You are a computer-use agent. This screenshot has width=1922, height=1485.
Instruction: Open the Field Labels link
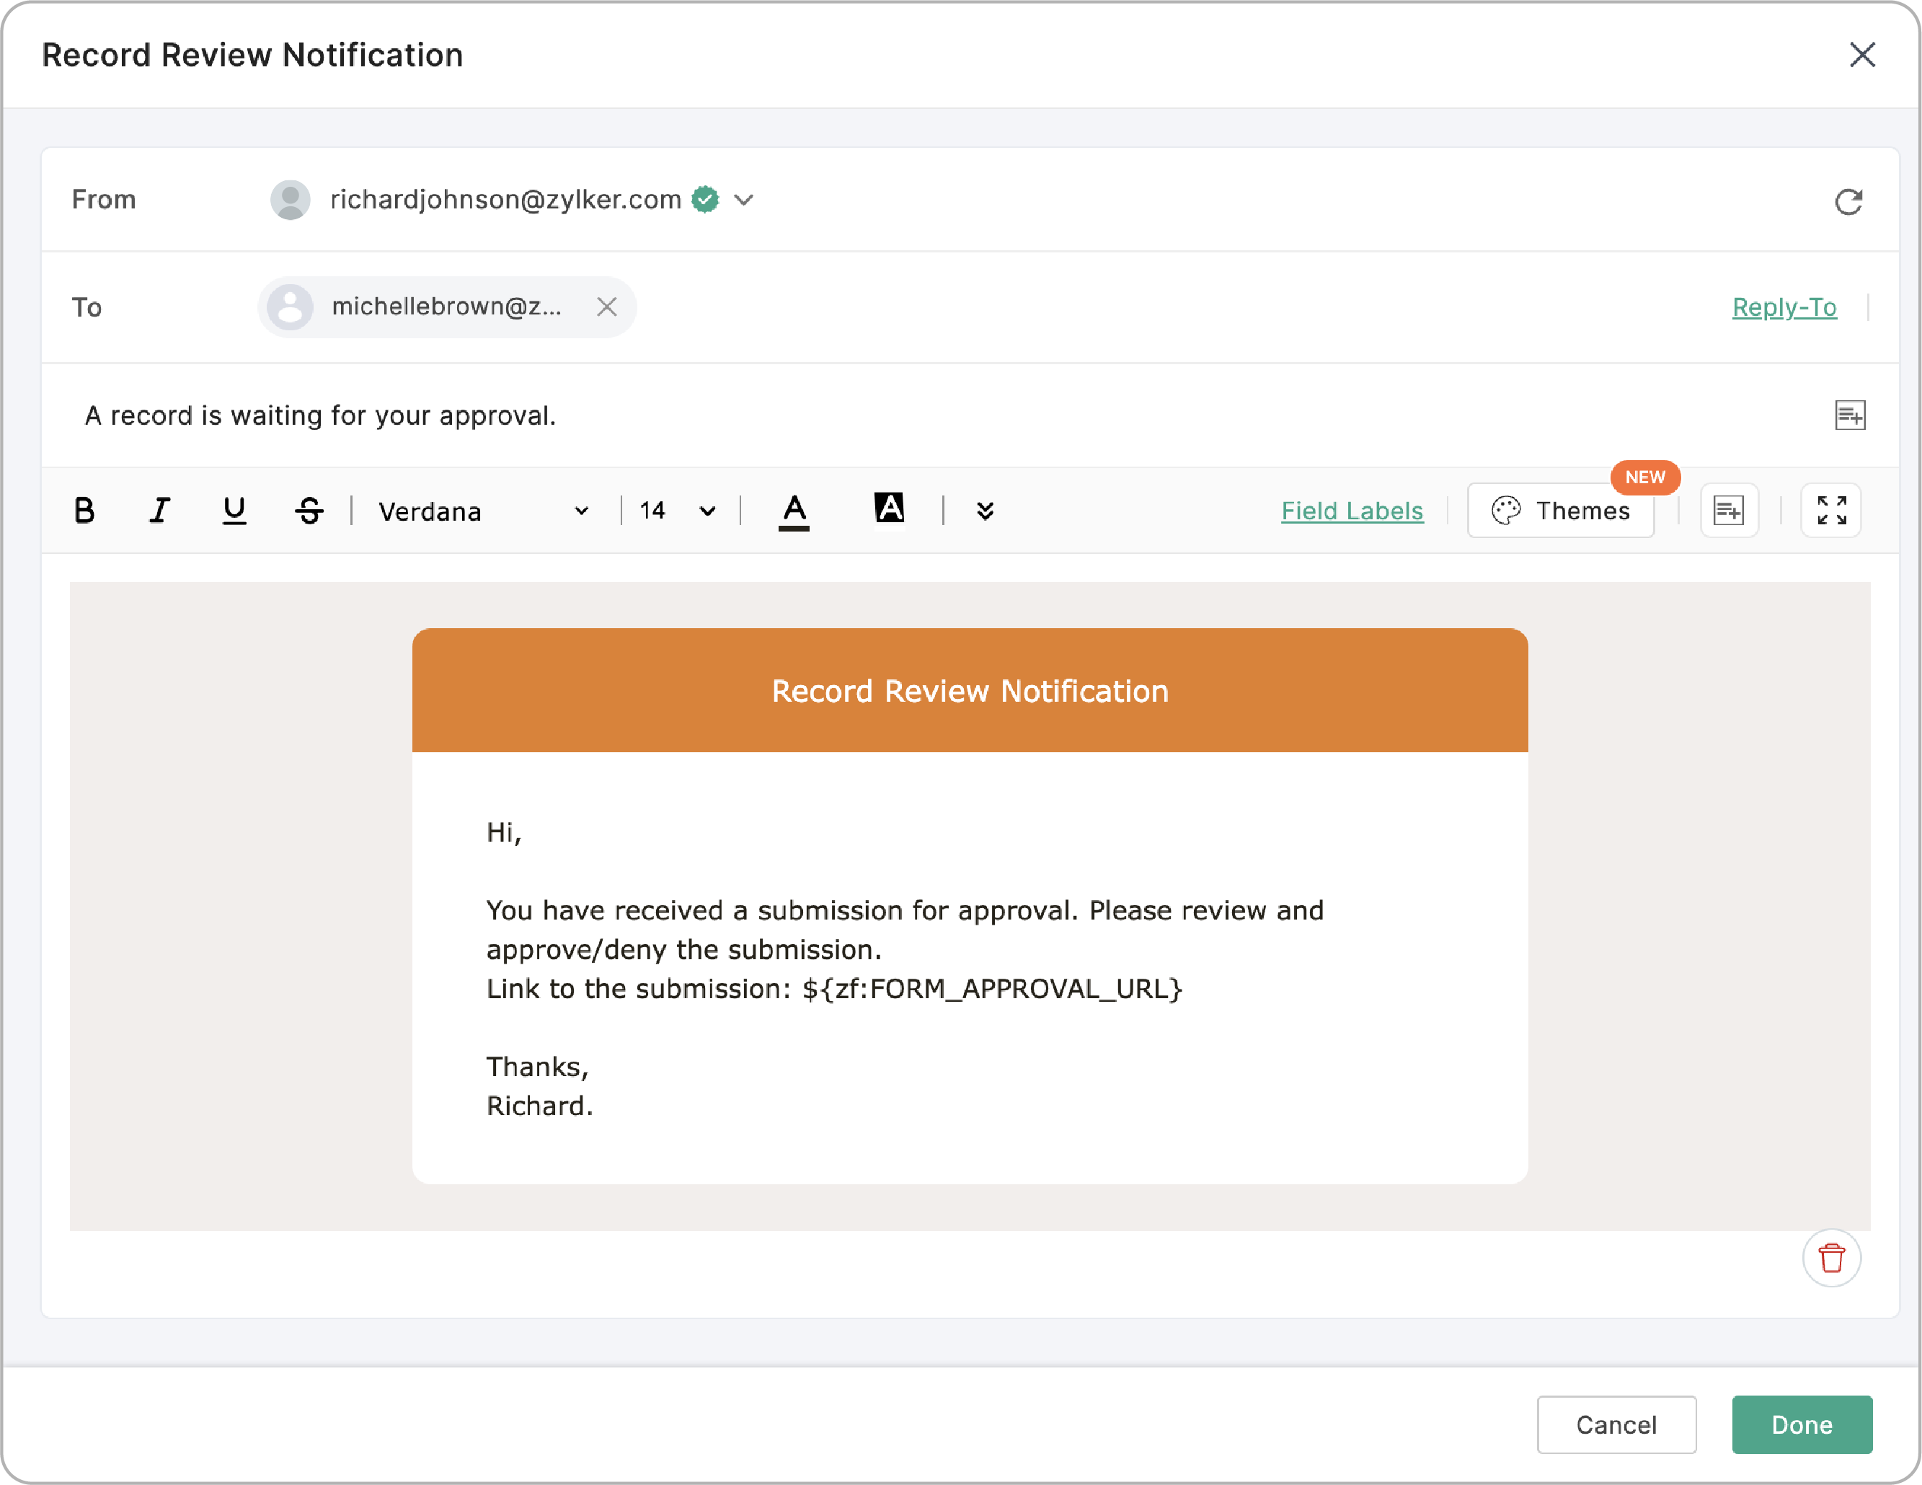tap(1352, 511)
